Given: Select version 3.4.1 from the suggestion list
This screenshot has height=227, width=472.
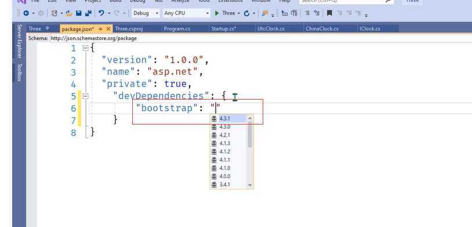Looking at the screenshot, I should [228, 185].
